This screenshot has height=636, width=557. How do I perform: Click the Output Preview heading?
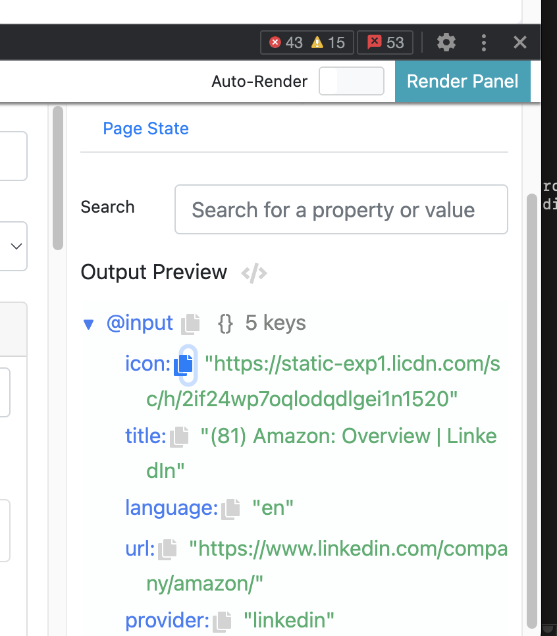(154, 272)
